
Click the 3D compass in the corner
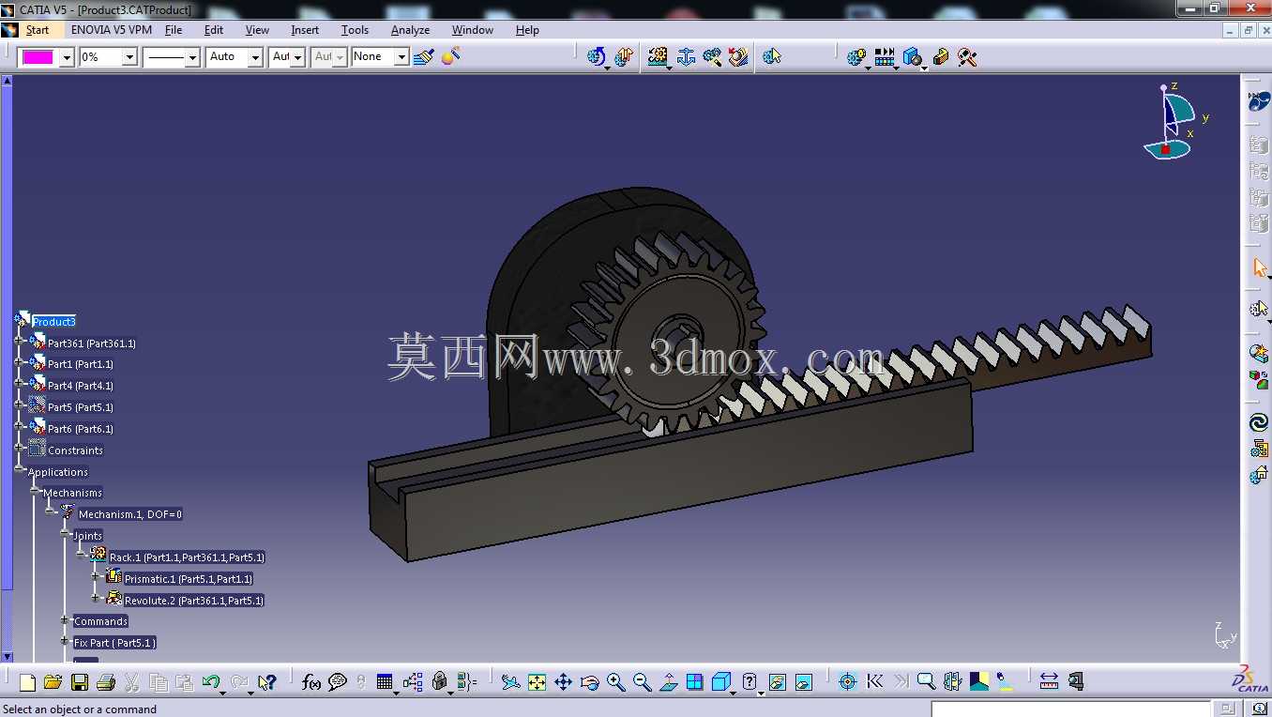coord(1172,122)
